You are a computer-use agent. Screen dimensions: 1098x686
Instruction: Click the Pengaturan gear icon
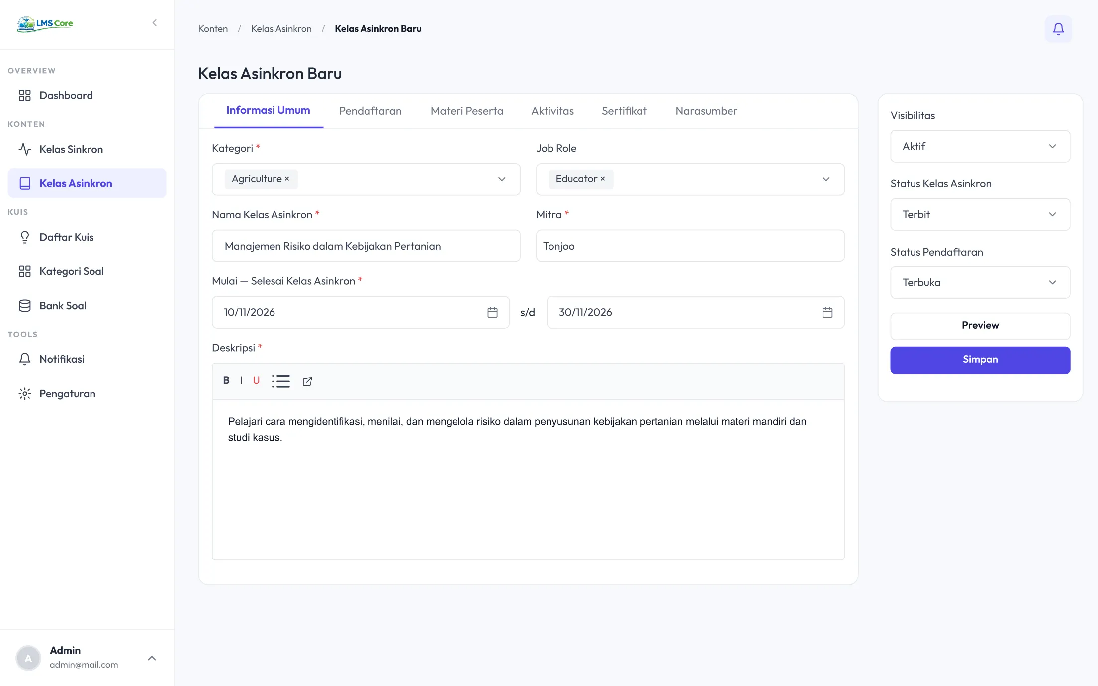tap(25, 394)
